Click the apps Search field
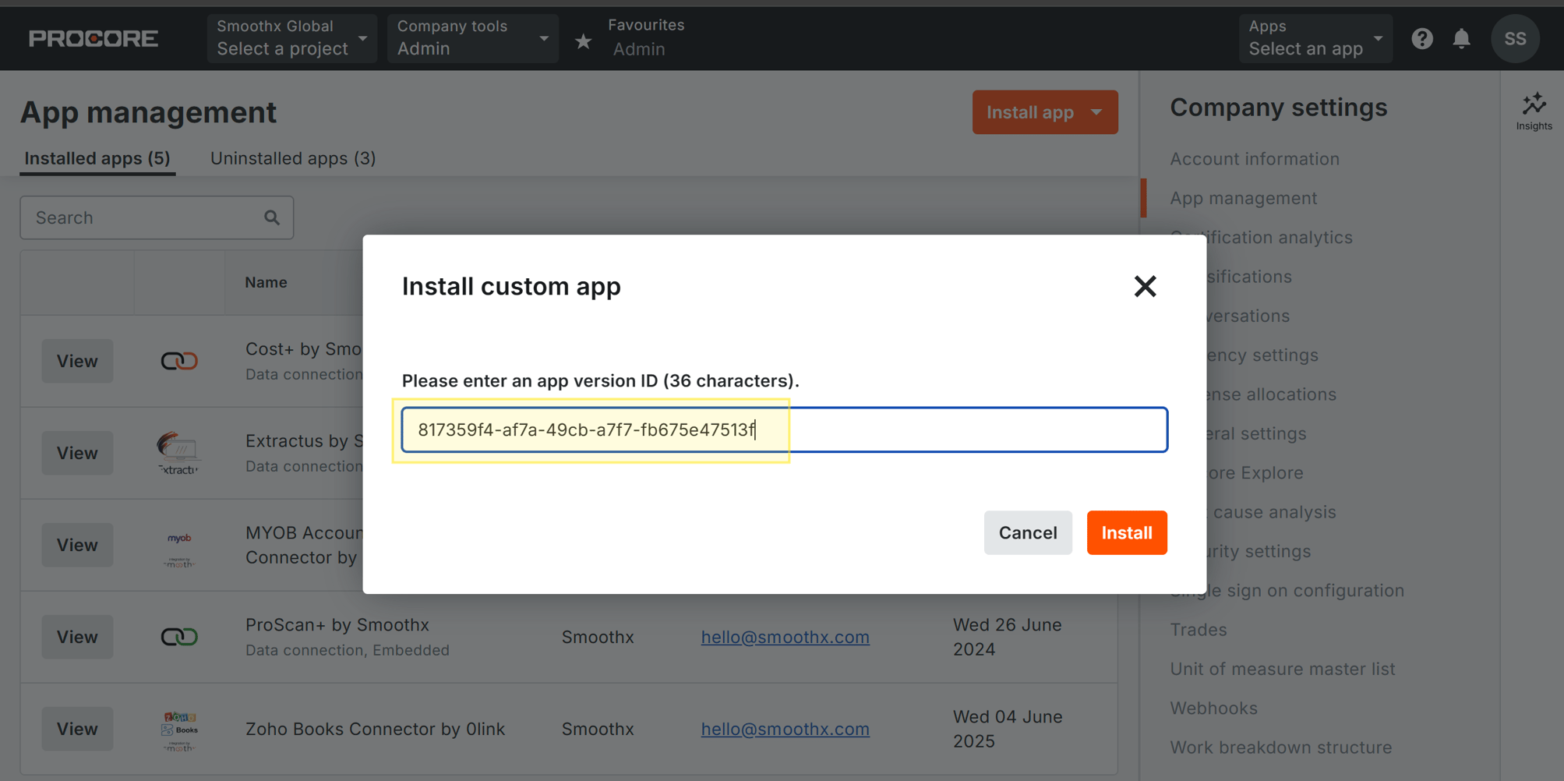The width and height of the screenshot is (1564, 781). pos(157,217)
